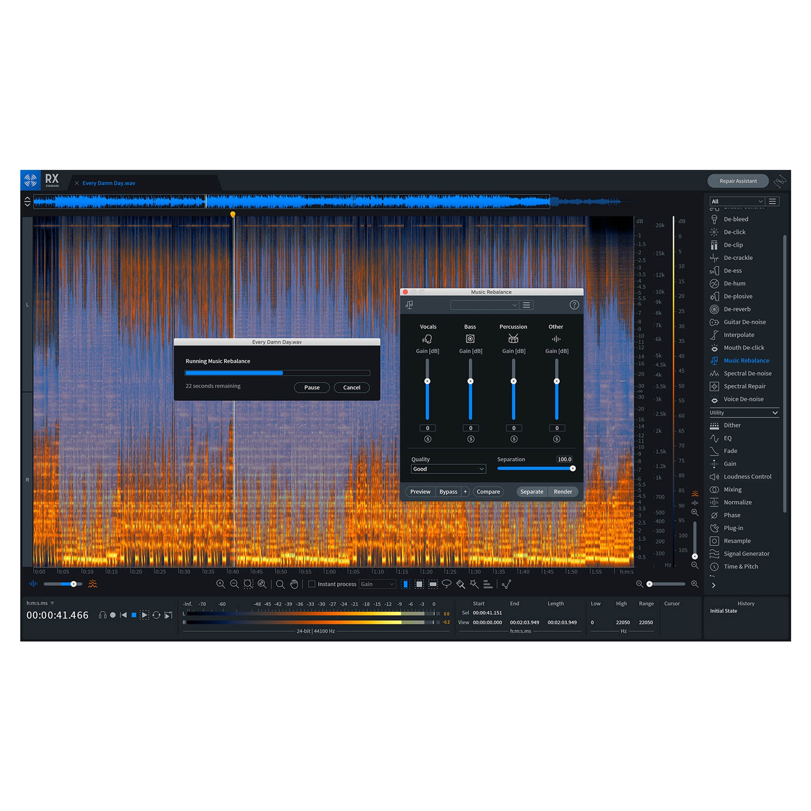The image size is (811, 811).
Task: Pause the Music Rebalance process
Action: [x=312, y=387]
